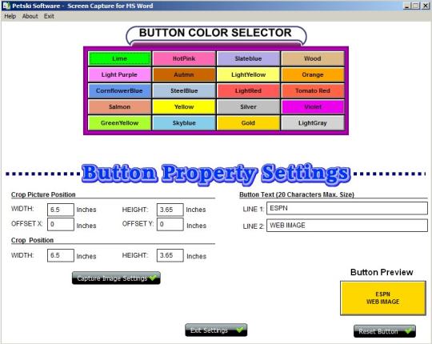The width and height of the screenshot is (432, 344).
Task: Click the Capture Image Settings button
Action: coord(116,278)
